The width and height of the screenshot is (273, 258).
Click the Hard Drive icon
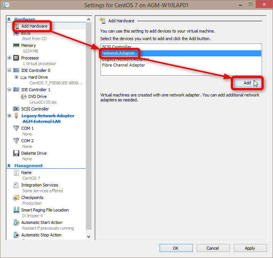pyautogui.click(x=23, y=77)
